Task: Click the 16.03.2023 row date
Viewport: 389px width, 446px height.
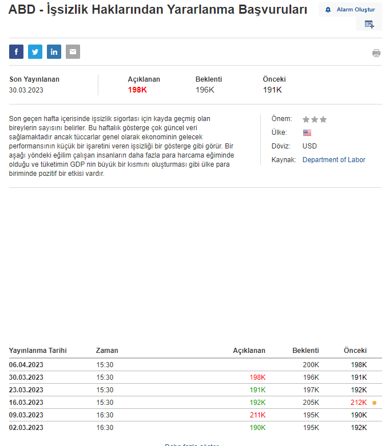Action: pos(26,403)
